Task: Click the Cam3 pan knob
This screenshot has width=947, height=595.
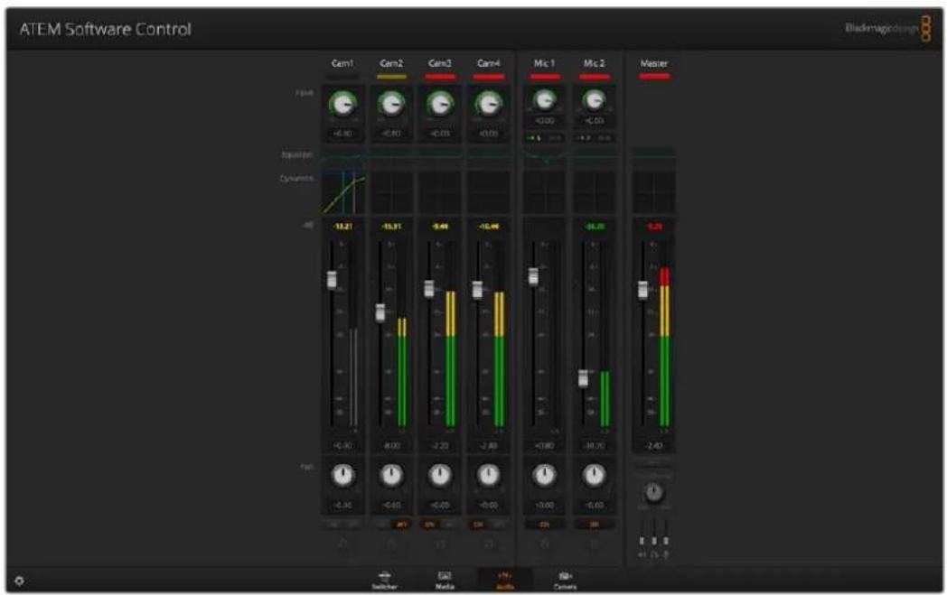Action: (440, 476)
